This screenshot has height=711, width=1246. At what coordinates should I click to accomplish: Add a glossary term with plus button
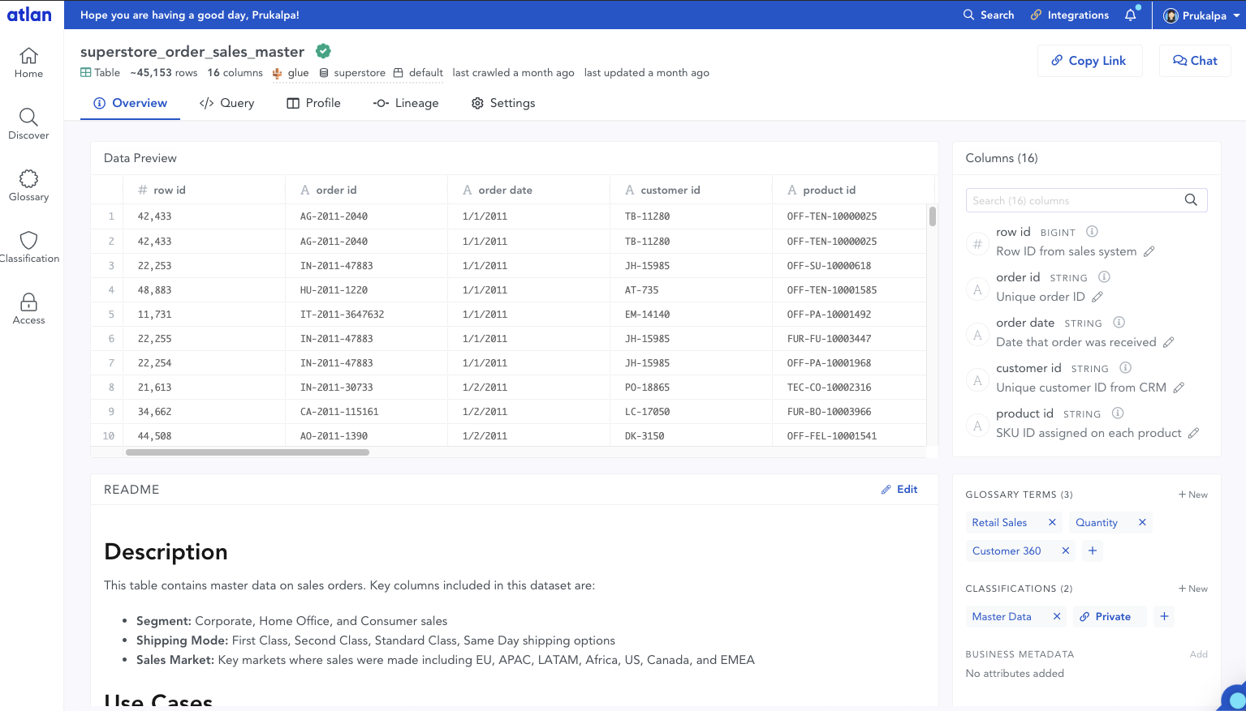[x=1093, y=551]
